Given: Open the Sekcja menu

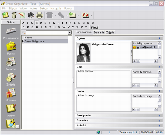Looking at the screenshot, I should 44,8.
